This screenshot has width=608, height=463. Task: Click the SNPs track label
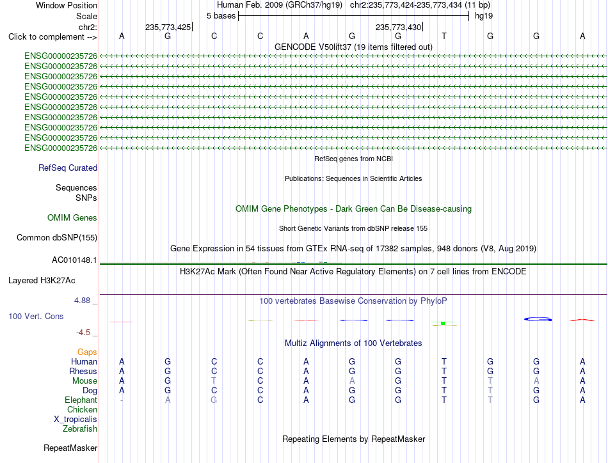[86, 198]
